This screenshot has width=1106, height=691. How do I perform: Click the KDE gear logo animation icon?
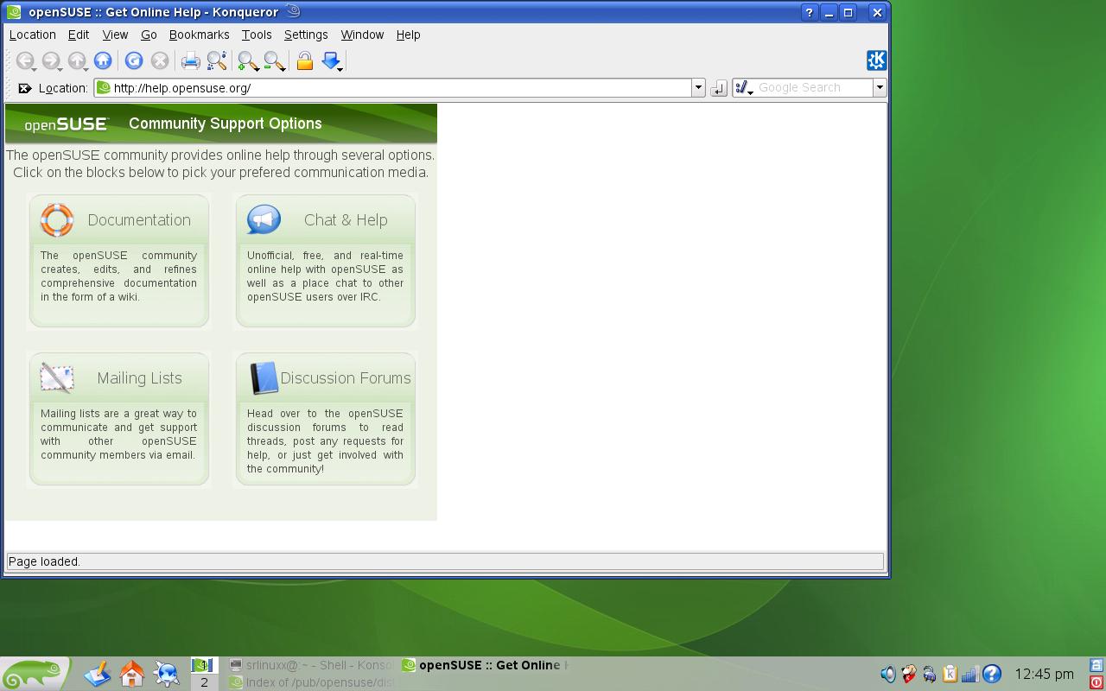point(876,60)
